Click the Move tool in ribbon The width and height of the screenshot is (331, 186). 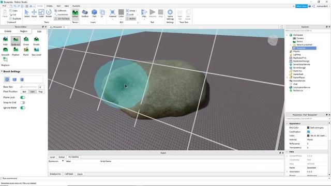tap(34, 13)
